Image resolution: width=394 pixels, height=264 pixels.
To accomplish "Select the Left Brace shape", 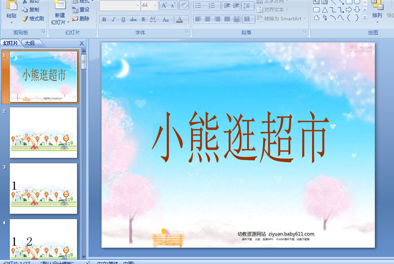I will tap(348, 18).
